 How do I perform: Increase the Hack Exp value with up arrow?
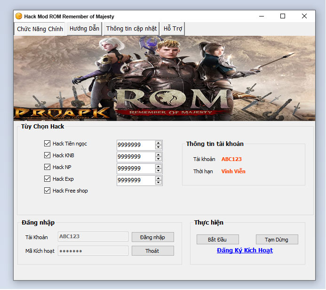tap(159, 178)
